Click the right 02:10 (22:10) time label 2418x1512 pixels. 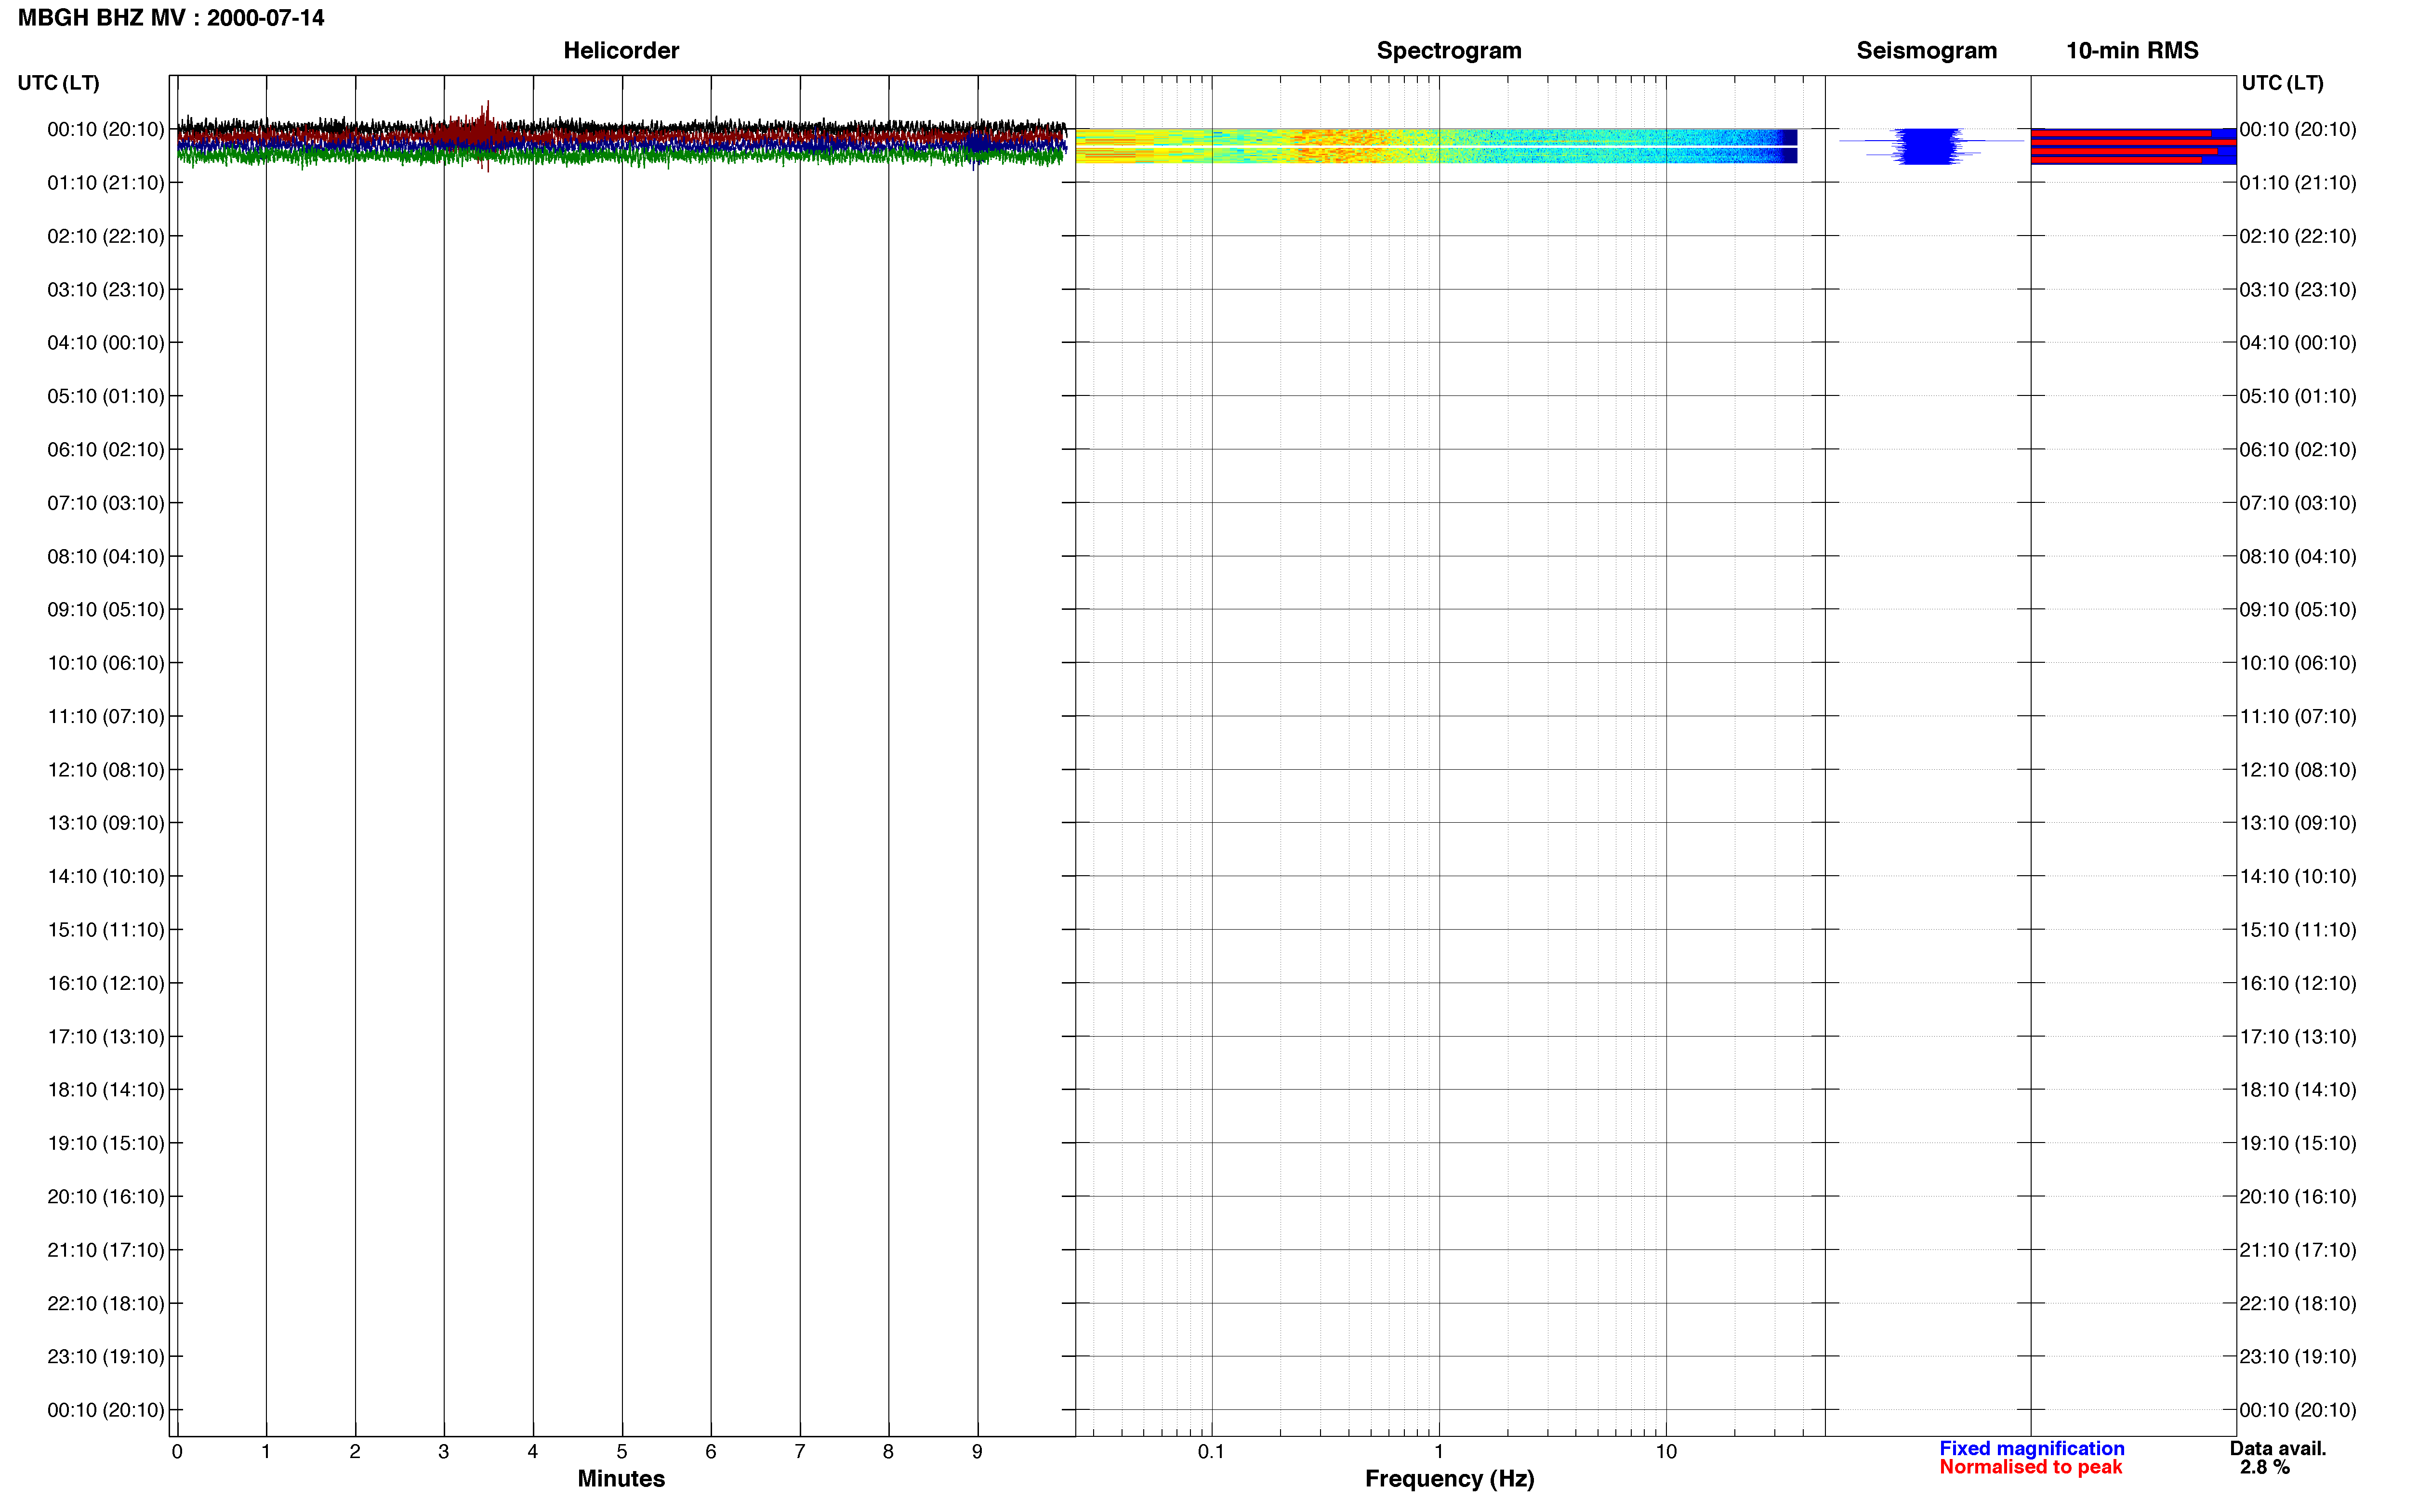coord(2298,237)
